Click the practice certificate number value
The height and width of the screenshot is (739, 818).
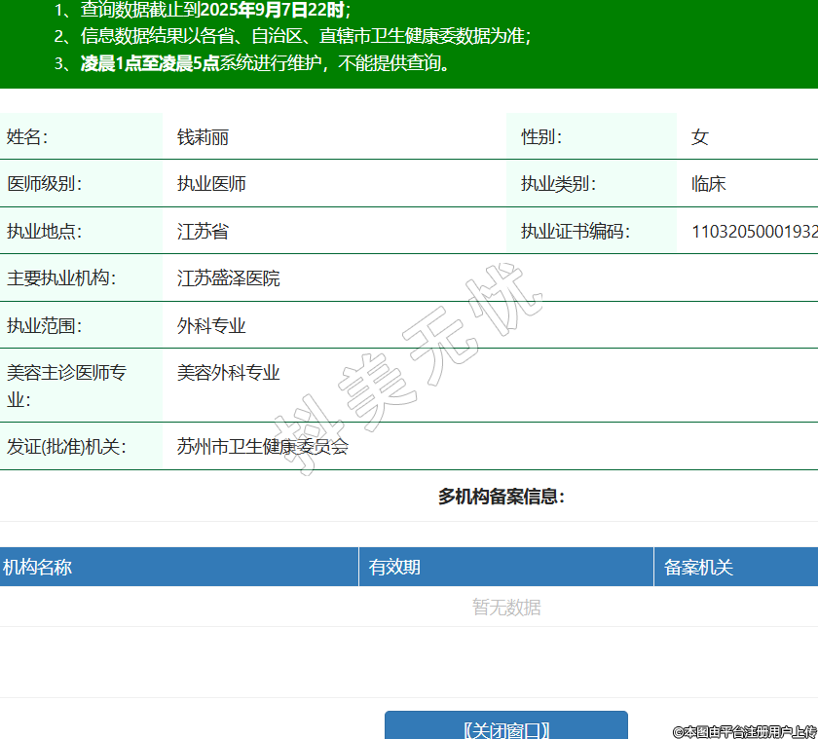point(754,232)
